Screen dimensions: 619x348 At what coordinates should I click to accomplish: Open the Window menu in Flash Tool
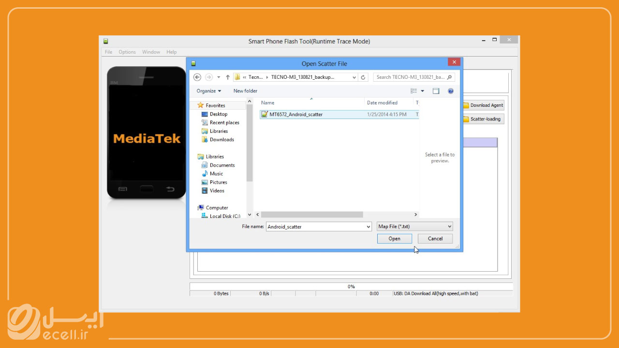151,52
